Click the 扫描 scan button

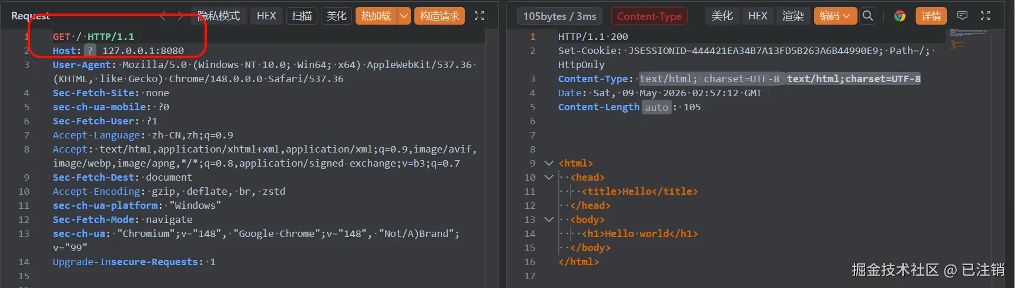[302, 16]
